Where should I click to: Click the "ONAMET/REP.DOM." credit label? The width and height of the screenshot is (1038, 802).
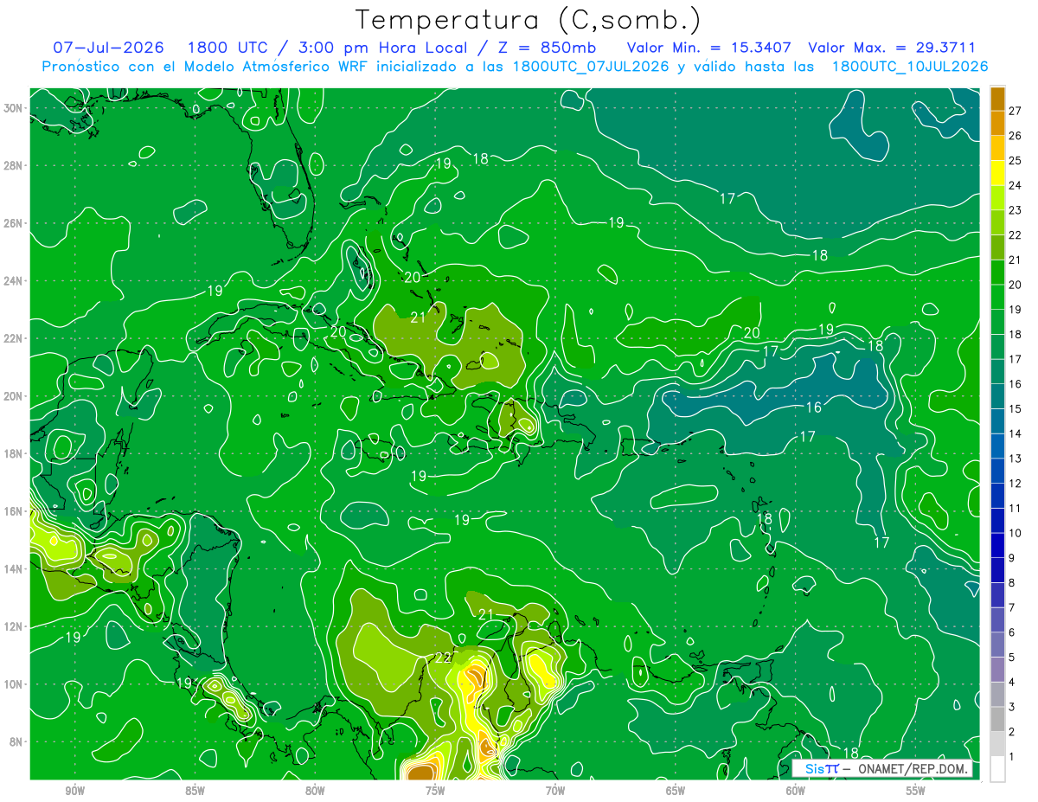pyautogui.click(x=913, y=769)
